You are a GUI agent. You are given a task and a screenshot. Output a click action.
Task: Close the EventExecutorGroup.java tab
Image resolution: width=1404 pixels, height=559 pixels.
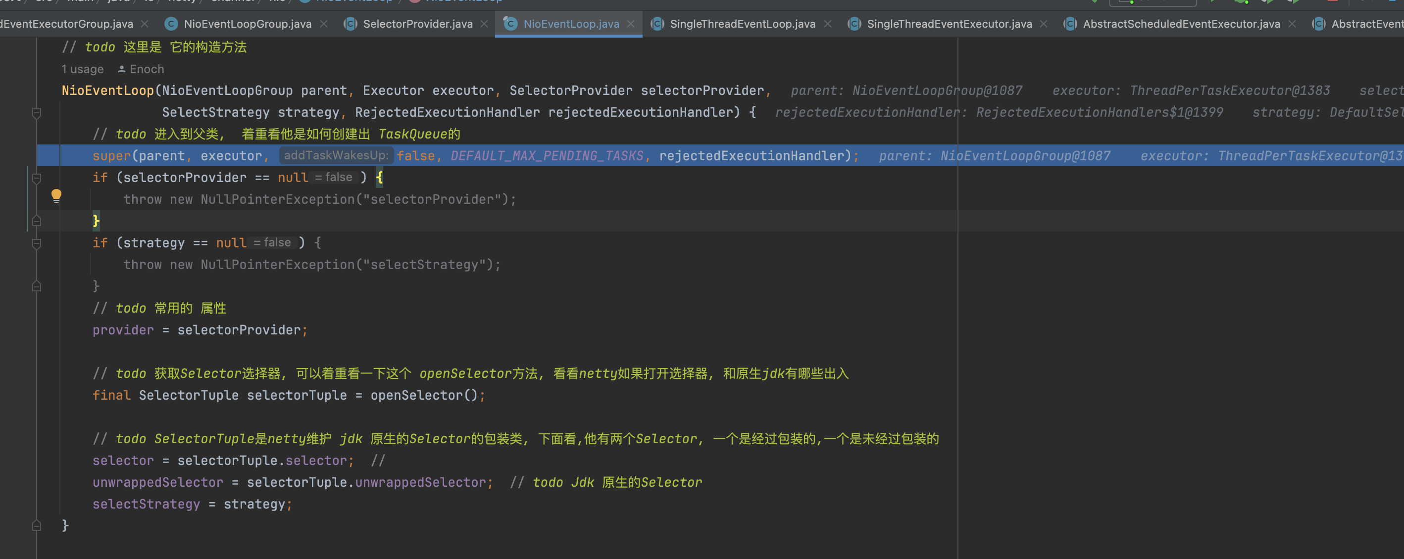[x=145, y=24]
